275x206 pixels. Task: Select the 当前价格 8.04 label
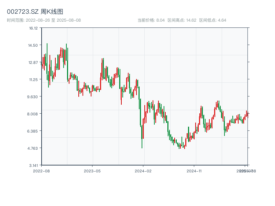pyautogui.click(x=151, y=20)
